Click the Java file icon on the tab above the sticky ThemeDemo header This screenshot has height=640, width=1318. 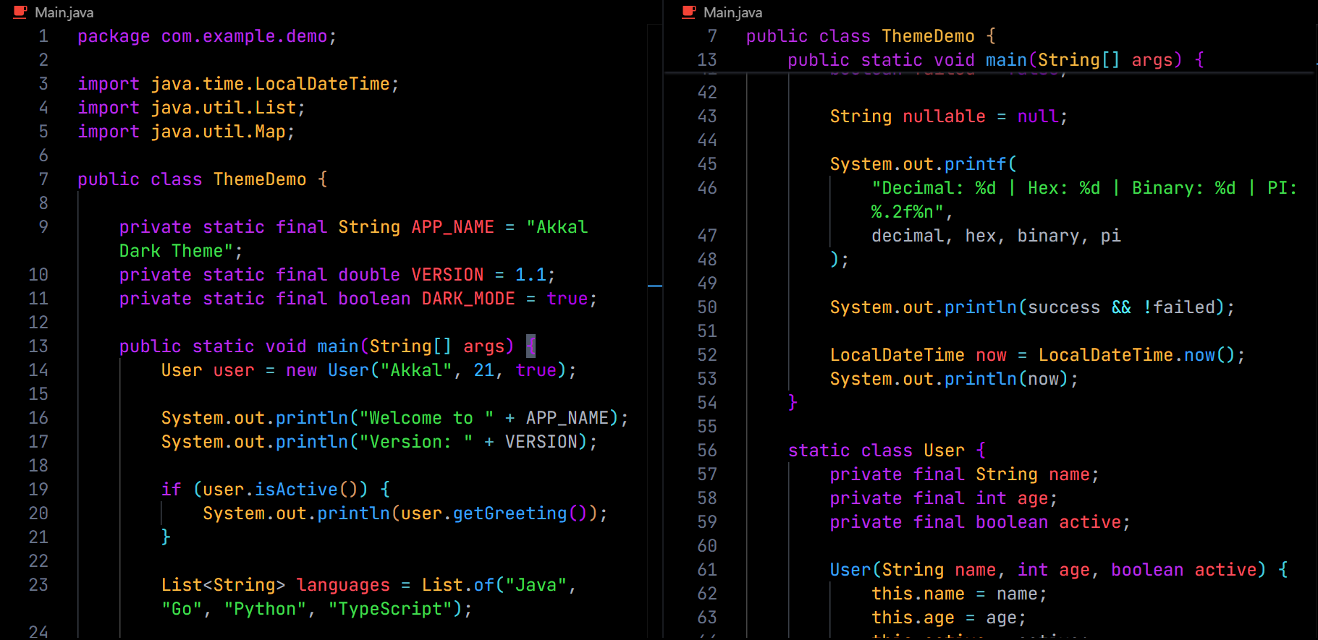(689, 12)
